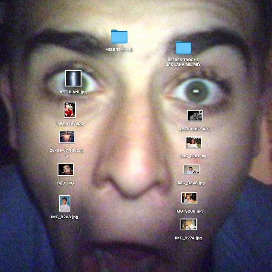Select the IMG_9246.jpg photo thumbnail
The height and width of the screenshot is (272, 272).
click(191, 170)
